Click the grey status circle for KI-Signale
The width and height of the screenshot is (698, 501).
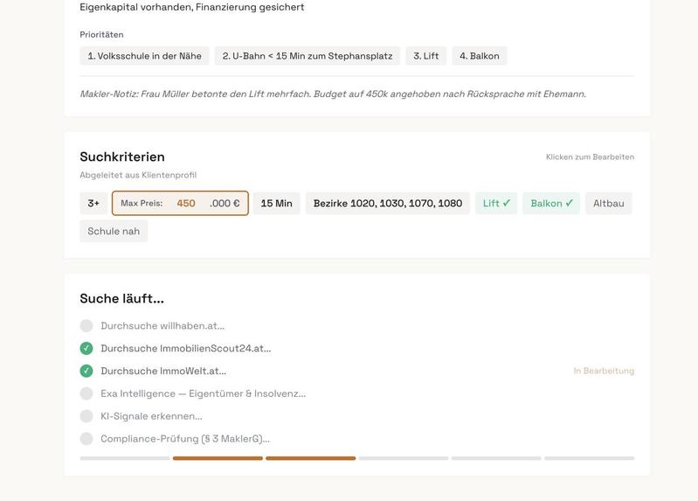tap(86, 416)
